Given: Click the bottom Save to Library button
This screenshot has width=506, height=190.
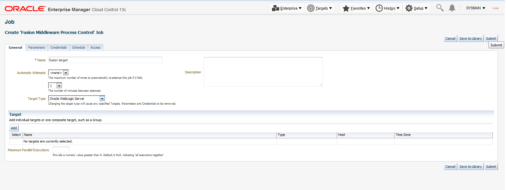Looking at the screenshot, I should click(x=470, y=167).
